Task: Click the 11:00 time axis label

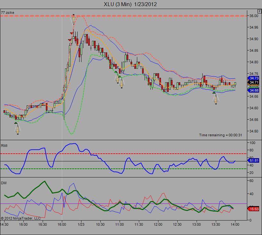Action: tap(120, 224)
